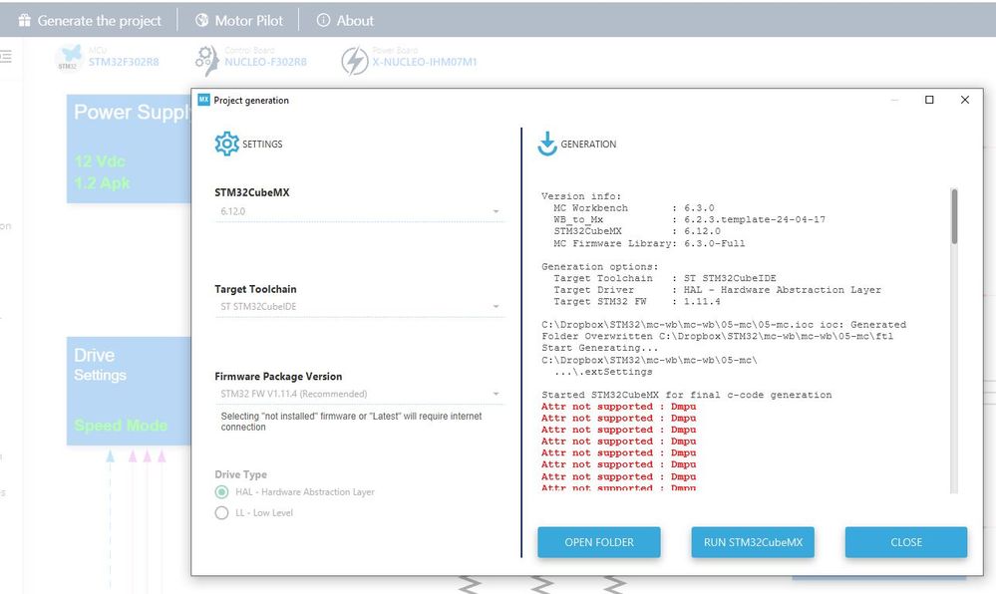Click the first red 'Attr not supported : Dmpu' line
Viewport: 996px width, 594px height.
(619, 407)
